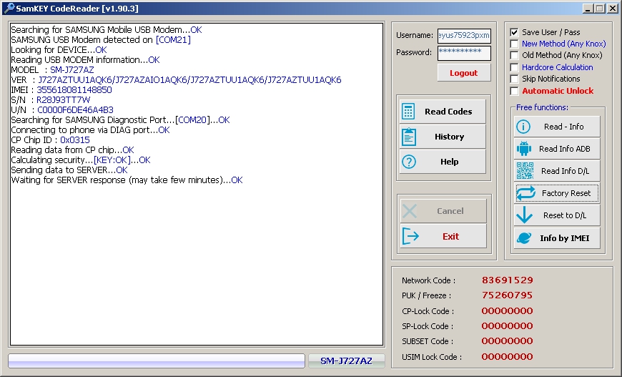This screenshot has width=622, height=377.
Task: Click the Username input field
Action: coord(464,35)
